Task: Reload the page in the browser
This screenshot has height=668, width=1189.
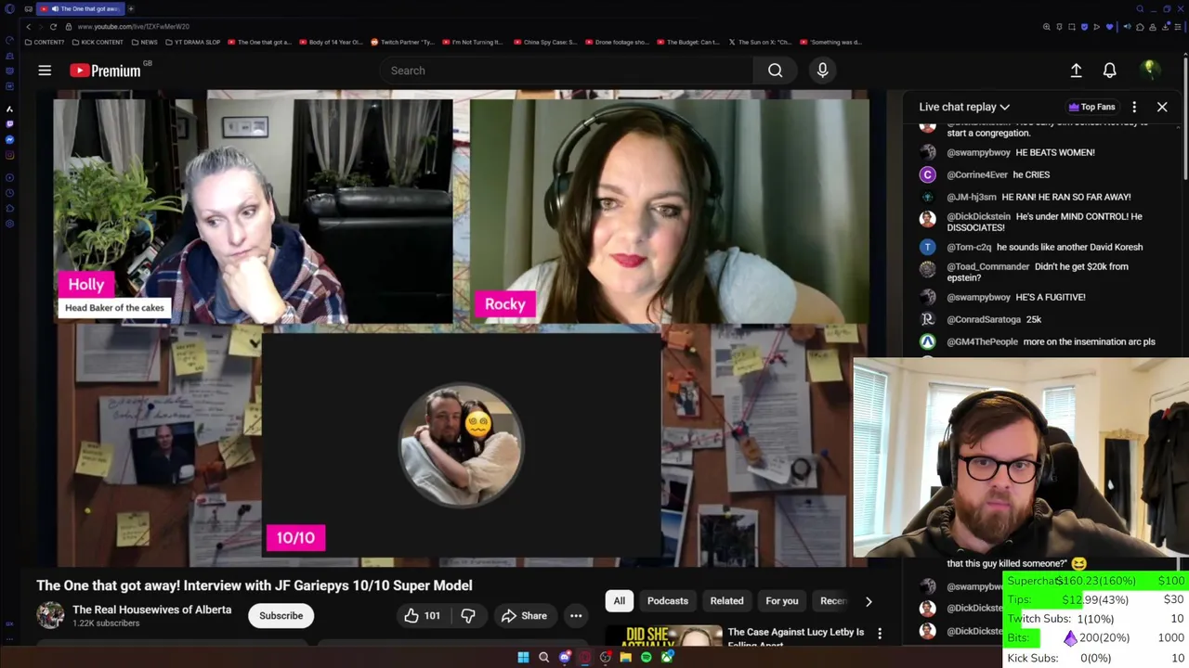Action: (53, 27)
